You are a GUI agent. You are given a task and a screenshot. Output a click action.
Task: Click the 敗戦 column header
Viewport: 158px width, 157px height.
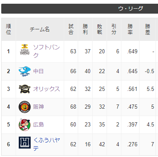[100, 29]
